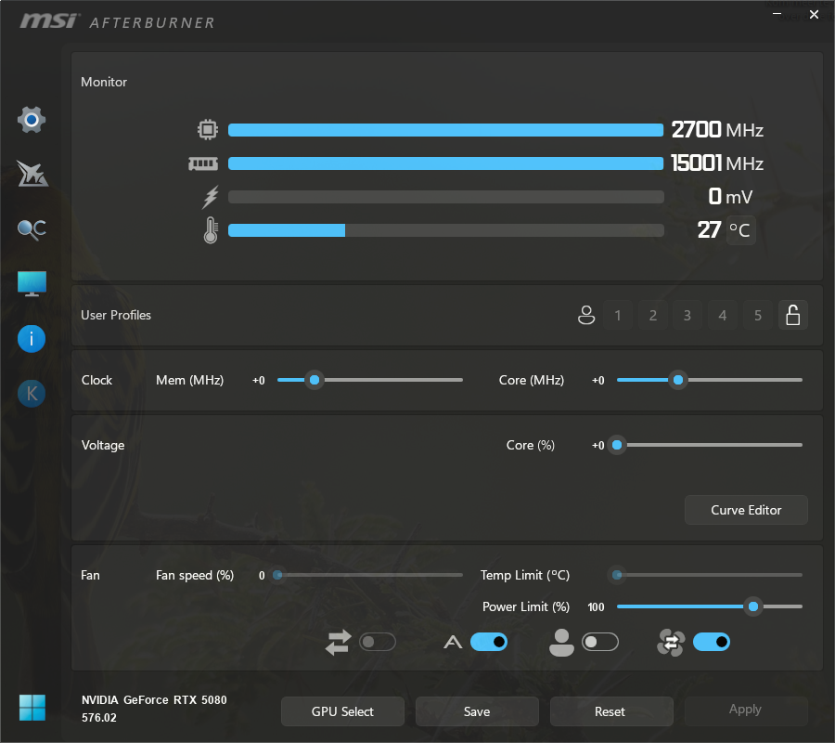Viewport: 835px width, 743px height.
Task: Click the user profile person icon
Action: pos(586,315)
